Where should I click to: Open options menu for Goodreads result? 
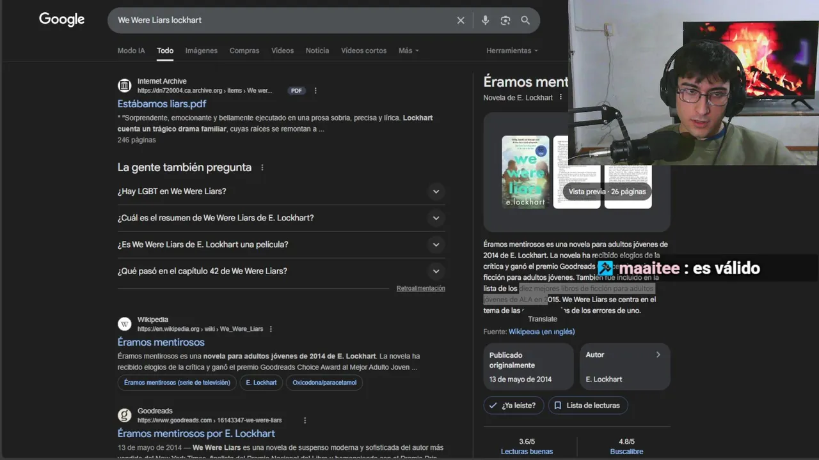[x=305, y=420]
